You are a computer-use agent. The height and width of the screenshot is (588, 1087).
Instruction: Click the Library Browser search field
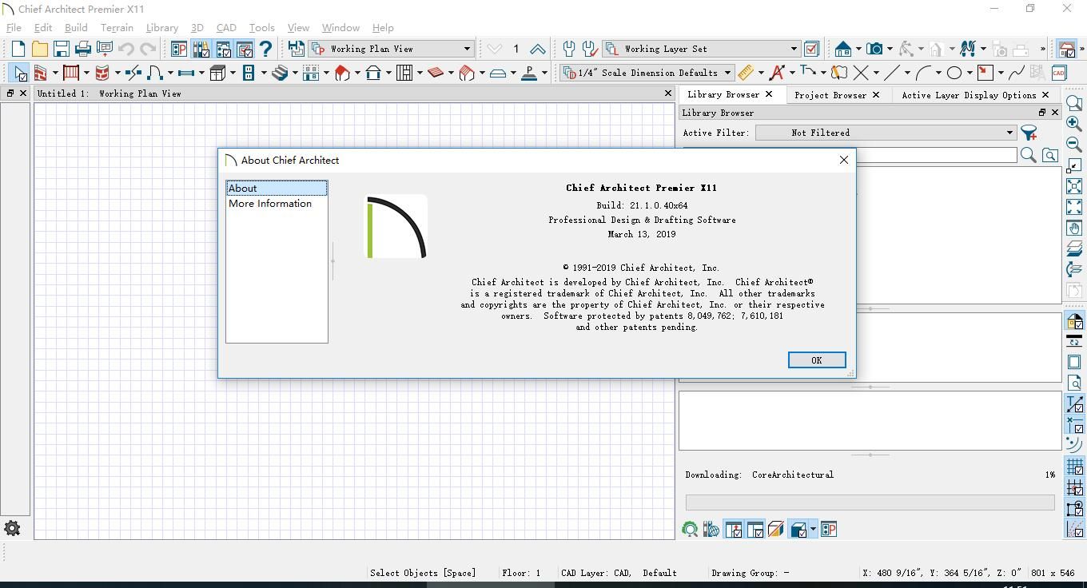[936, 155]
